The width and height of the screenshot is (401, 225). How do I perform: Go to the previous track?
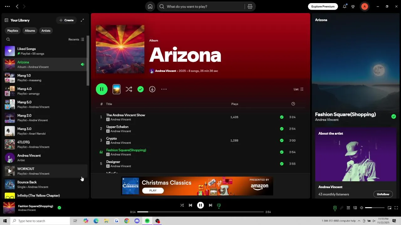coord(190,205)
